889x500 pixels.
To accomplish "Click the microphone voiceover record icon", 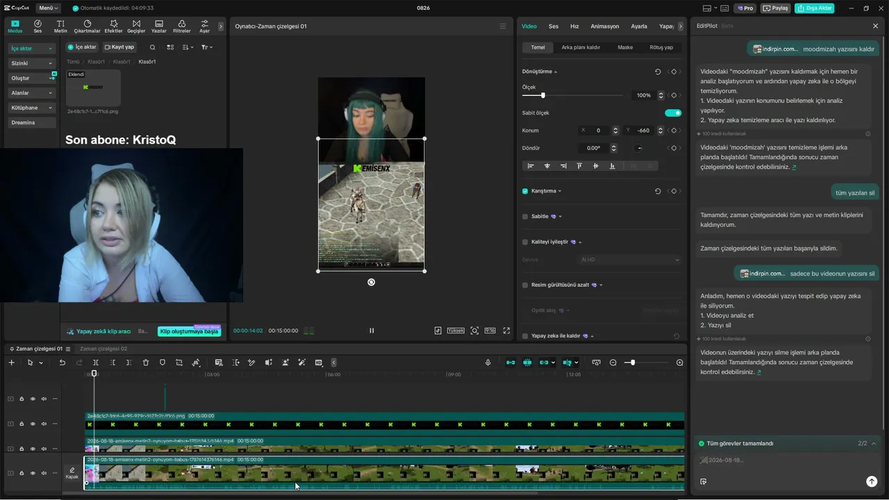I will tap(488, 362).
